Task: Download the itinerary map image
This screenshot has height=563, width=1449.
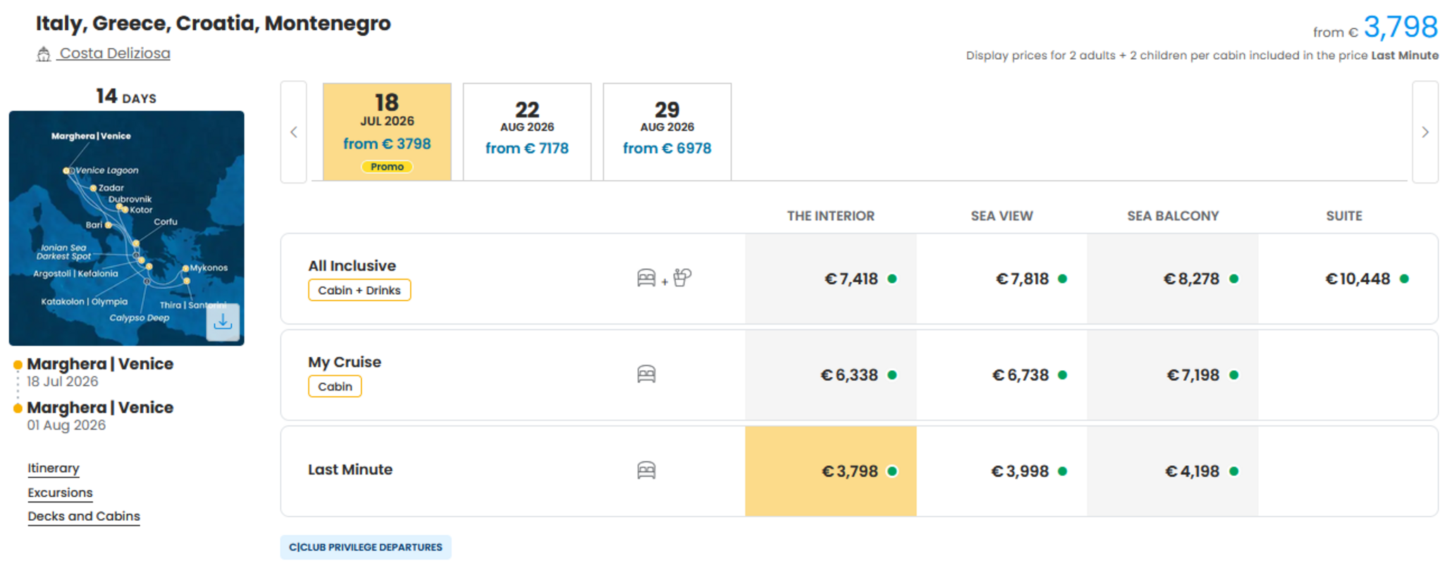Action: point(223,322)
